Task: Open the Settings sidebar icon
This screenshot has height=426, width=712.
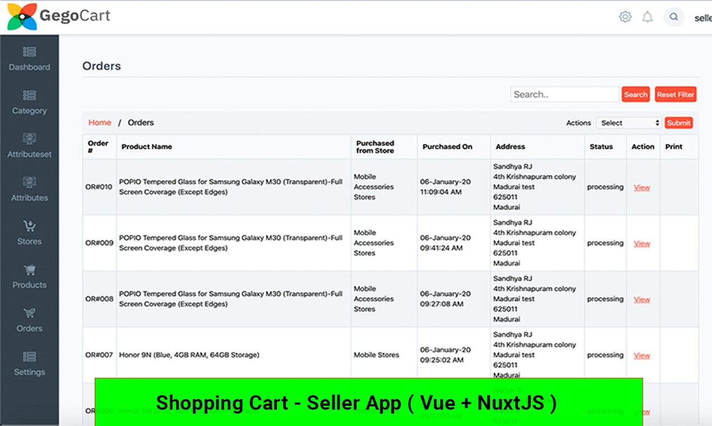Action: pos(30,356)
